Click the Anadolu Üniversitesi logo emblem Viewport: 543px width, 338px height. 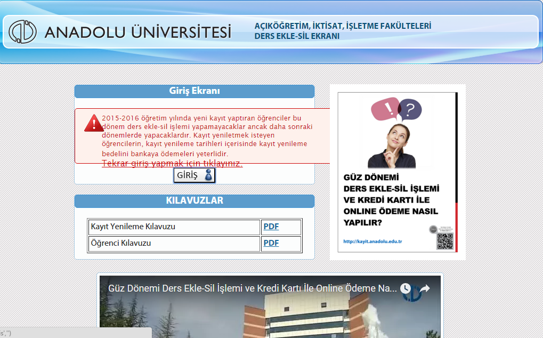(22, 32)
